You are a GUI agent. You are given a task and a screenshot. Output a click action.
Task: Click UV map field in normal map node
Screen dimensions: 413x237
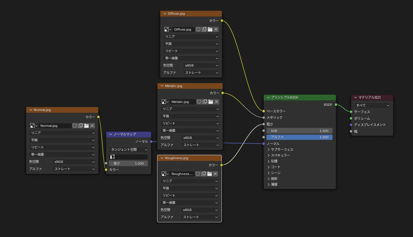pos(128,157)
